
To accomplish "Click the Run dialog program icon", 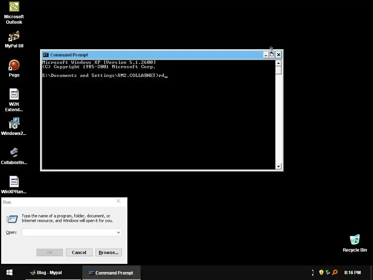I will (x=12, y=219).
